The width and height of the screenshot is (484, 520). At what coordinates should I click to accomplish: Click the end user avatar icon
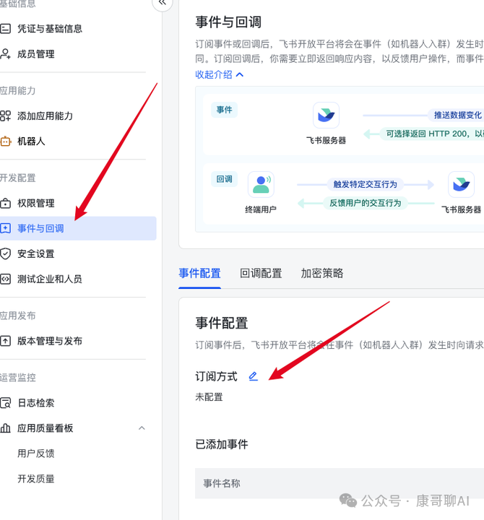tap(261, 184)
